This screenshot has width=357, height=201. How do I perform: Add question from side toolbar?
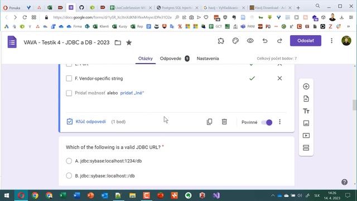coord(306,87)
